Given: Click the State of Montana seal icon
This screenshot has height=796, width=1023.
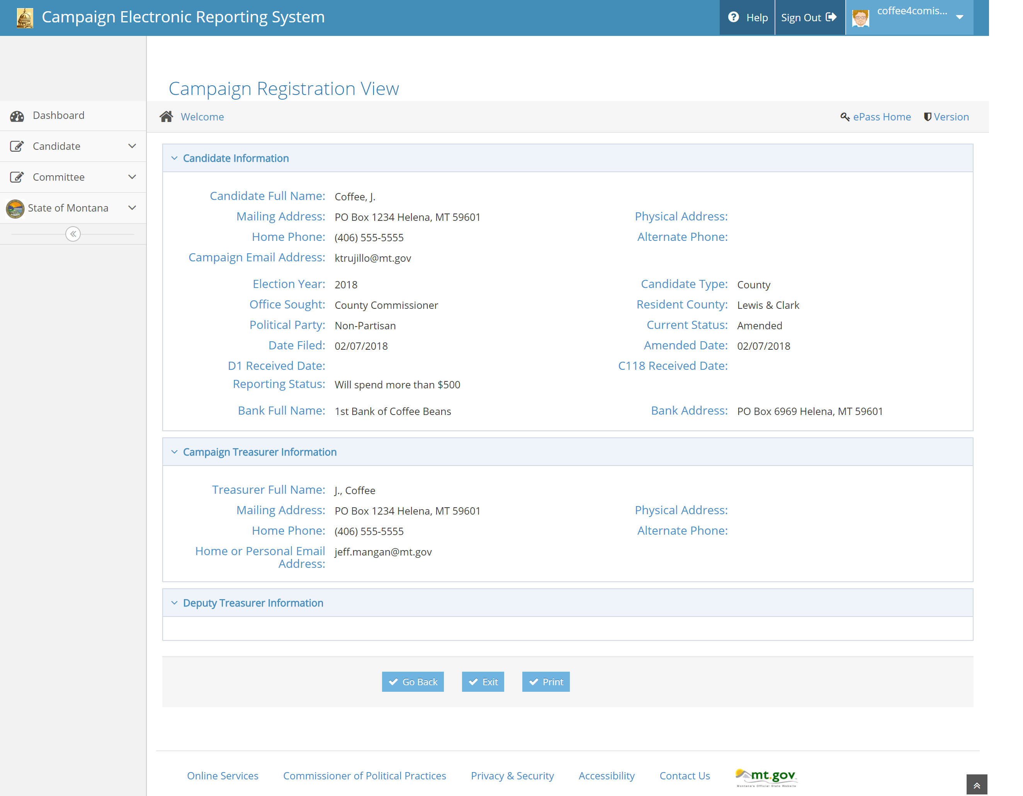Looking at the screenshot, I should pyautogui.click(x=15, y=208).
